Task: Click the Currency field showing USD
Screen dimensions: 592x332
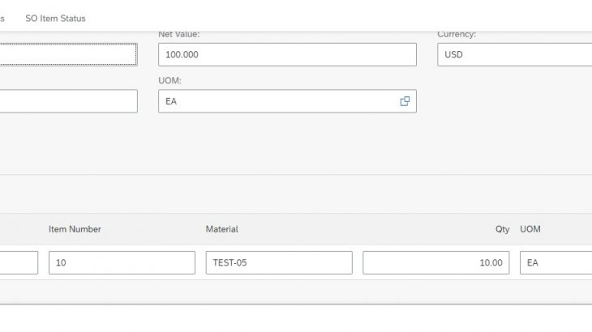Action: [x=515, y=54]
